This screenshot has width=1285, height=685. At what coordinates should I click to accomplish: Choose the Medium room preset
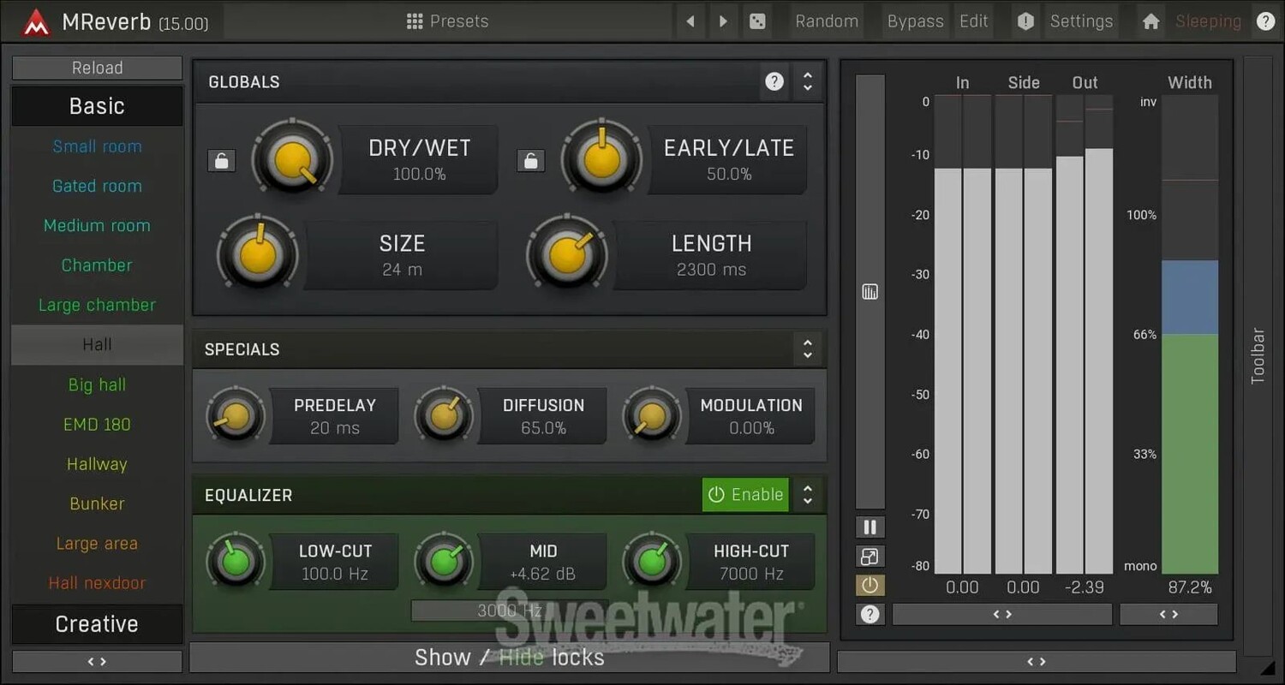coord(97,226)
